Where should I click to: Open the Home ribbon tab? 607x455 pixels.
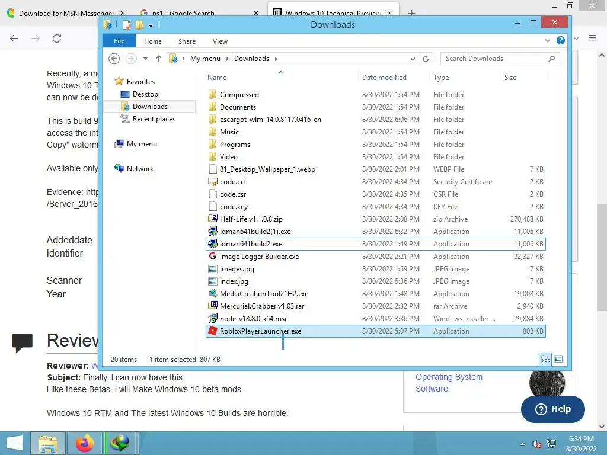point(153,41)
